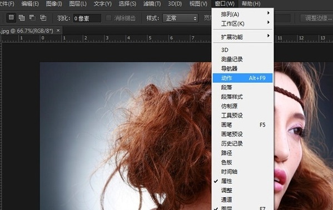Viewport: 333px width, 210px height.
Task: Choose 色板 from the menu
Action: click(242, 162)
